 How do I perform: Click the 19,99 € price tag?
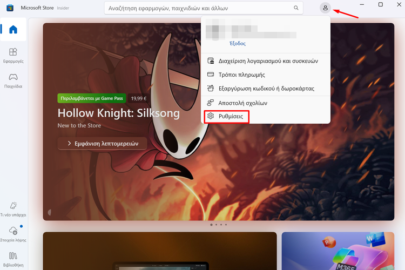pyautogui.click(x=139, y=98)
